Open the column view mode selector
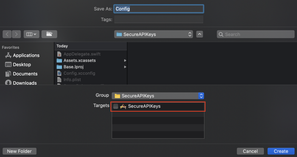The height and width of the screenshot is (157, 297). (31, 34)
